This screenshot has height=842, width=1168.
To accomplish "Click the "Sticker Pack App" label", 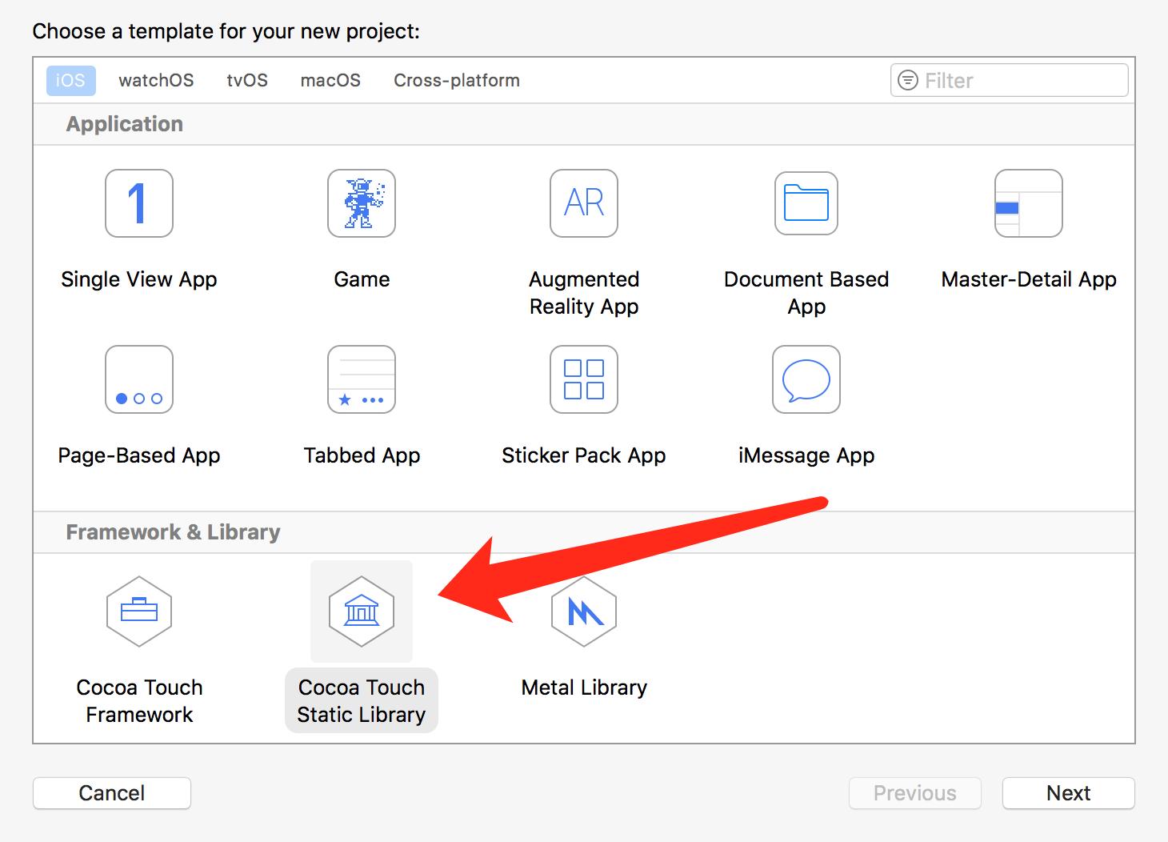I will point(584,455).
